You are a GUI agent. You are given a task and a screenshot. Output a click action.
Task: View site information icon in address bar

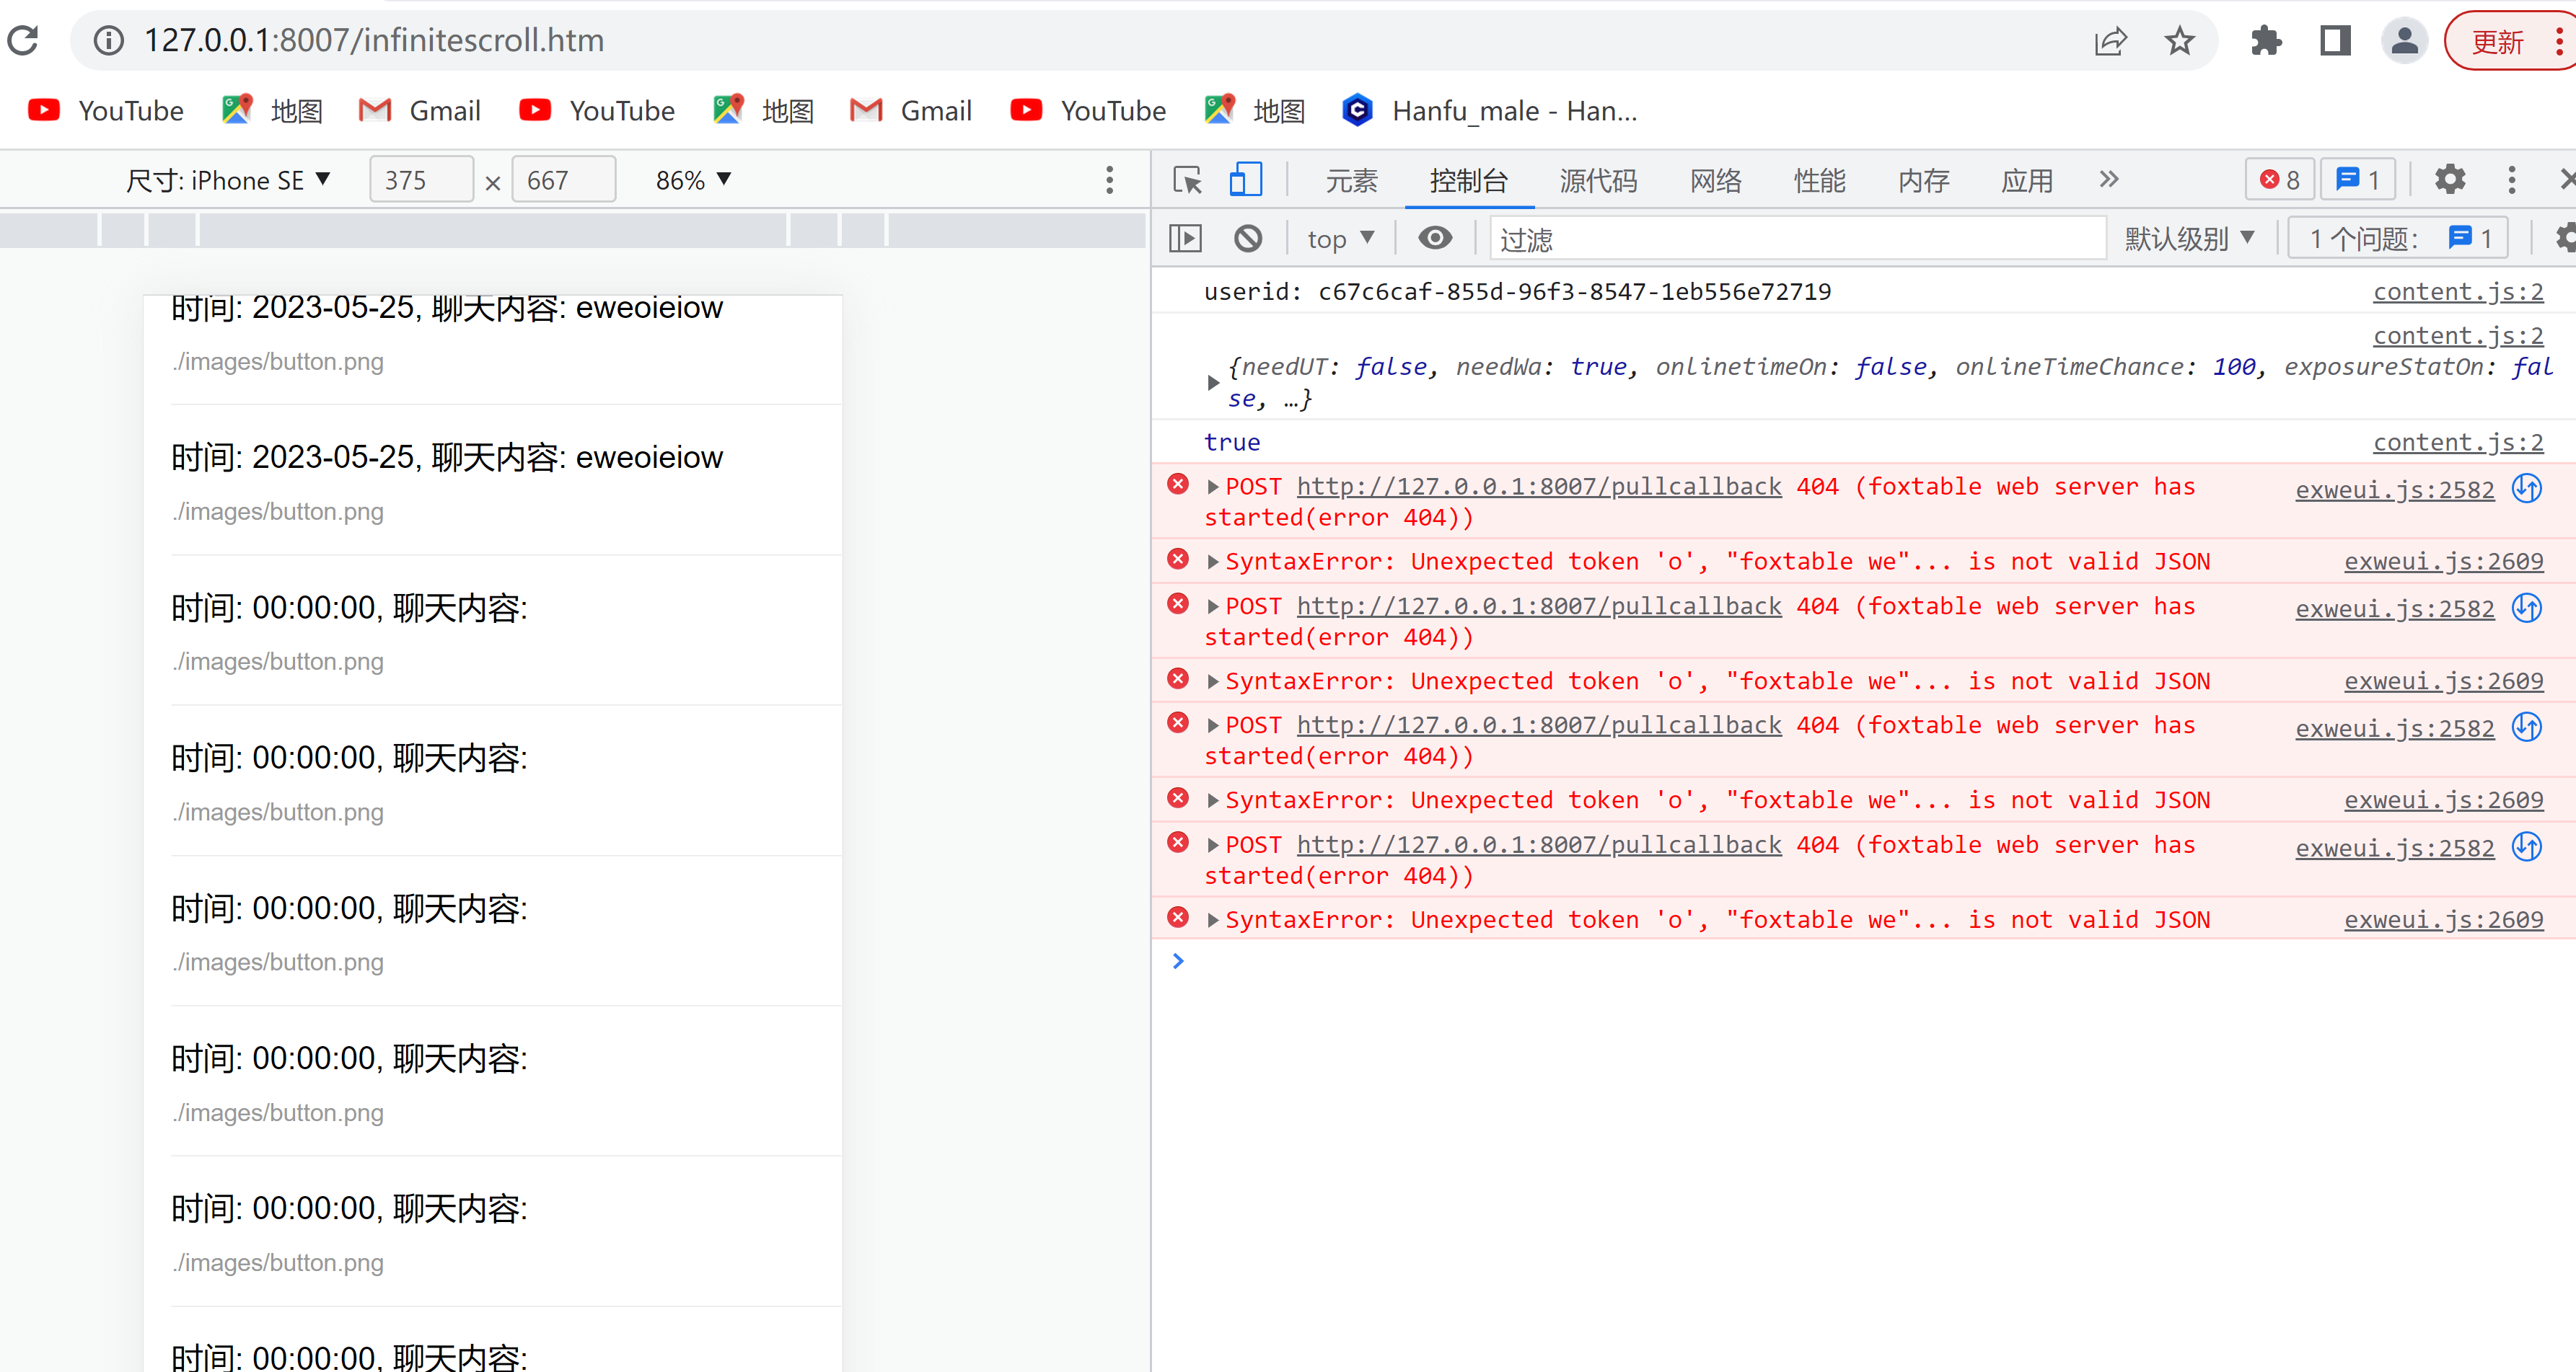[x=108, y=41]
